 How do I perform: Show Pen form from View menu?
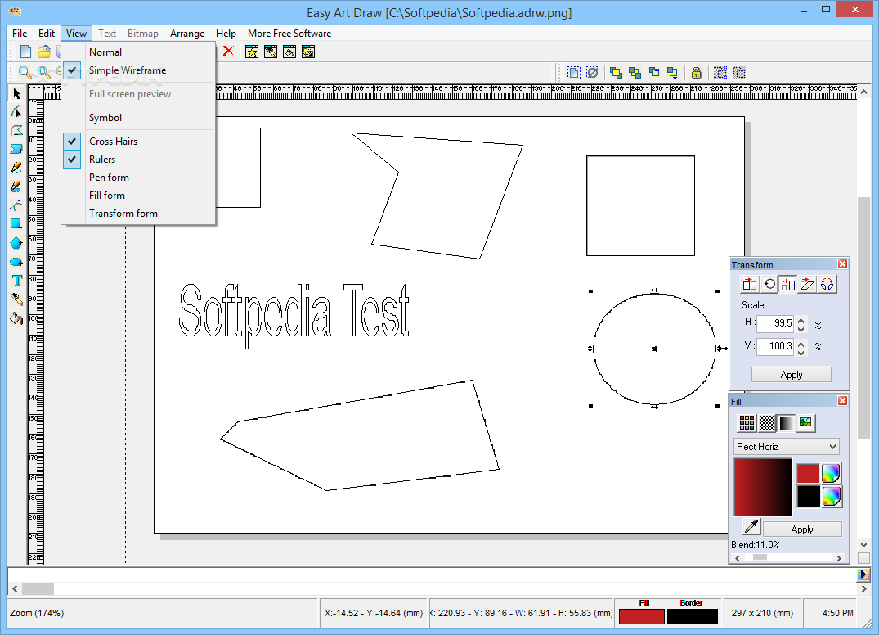[138, 178]
